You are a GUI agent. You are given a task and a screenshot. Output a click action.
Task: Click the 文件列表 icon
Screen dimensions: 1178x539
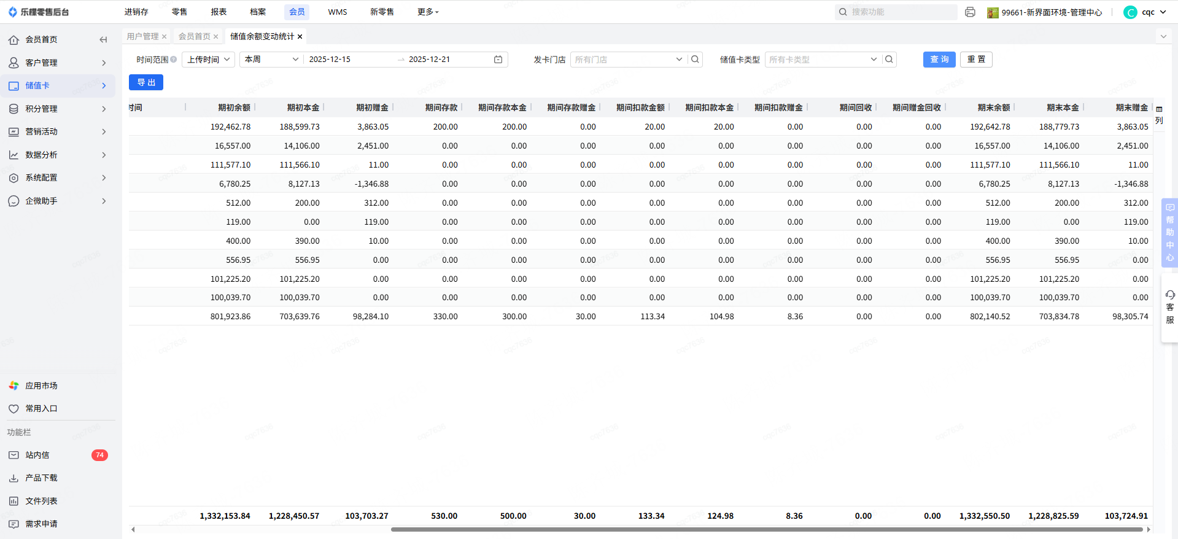click(14, 501)
